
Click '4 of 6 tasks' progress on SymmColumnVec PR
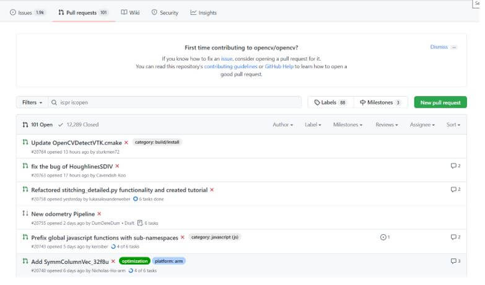(x=142, y=271)
